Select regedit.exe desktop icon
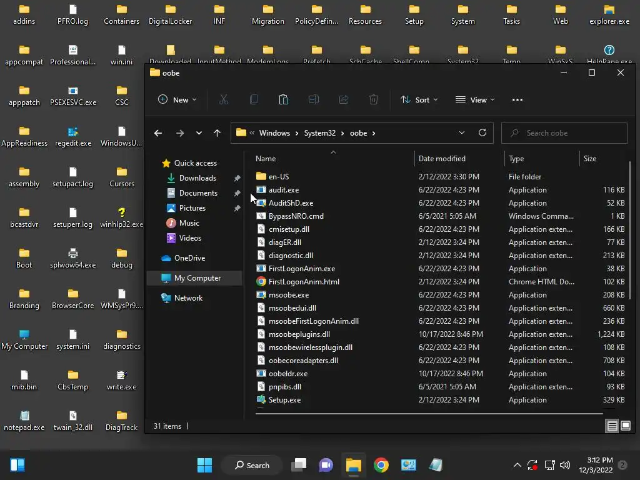 (73, 137)
